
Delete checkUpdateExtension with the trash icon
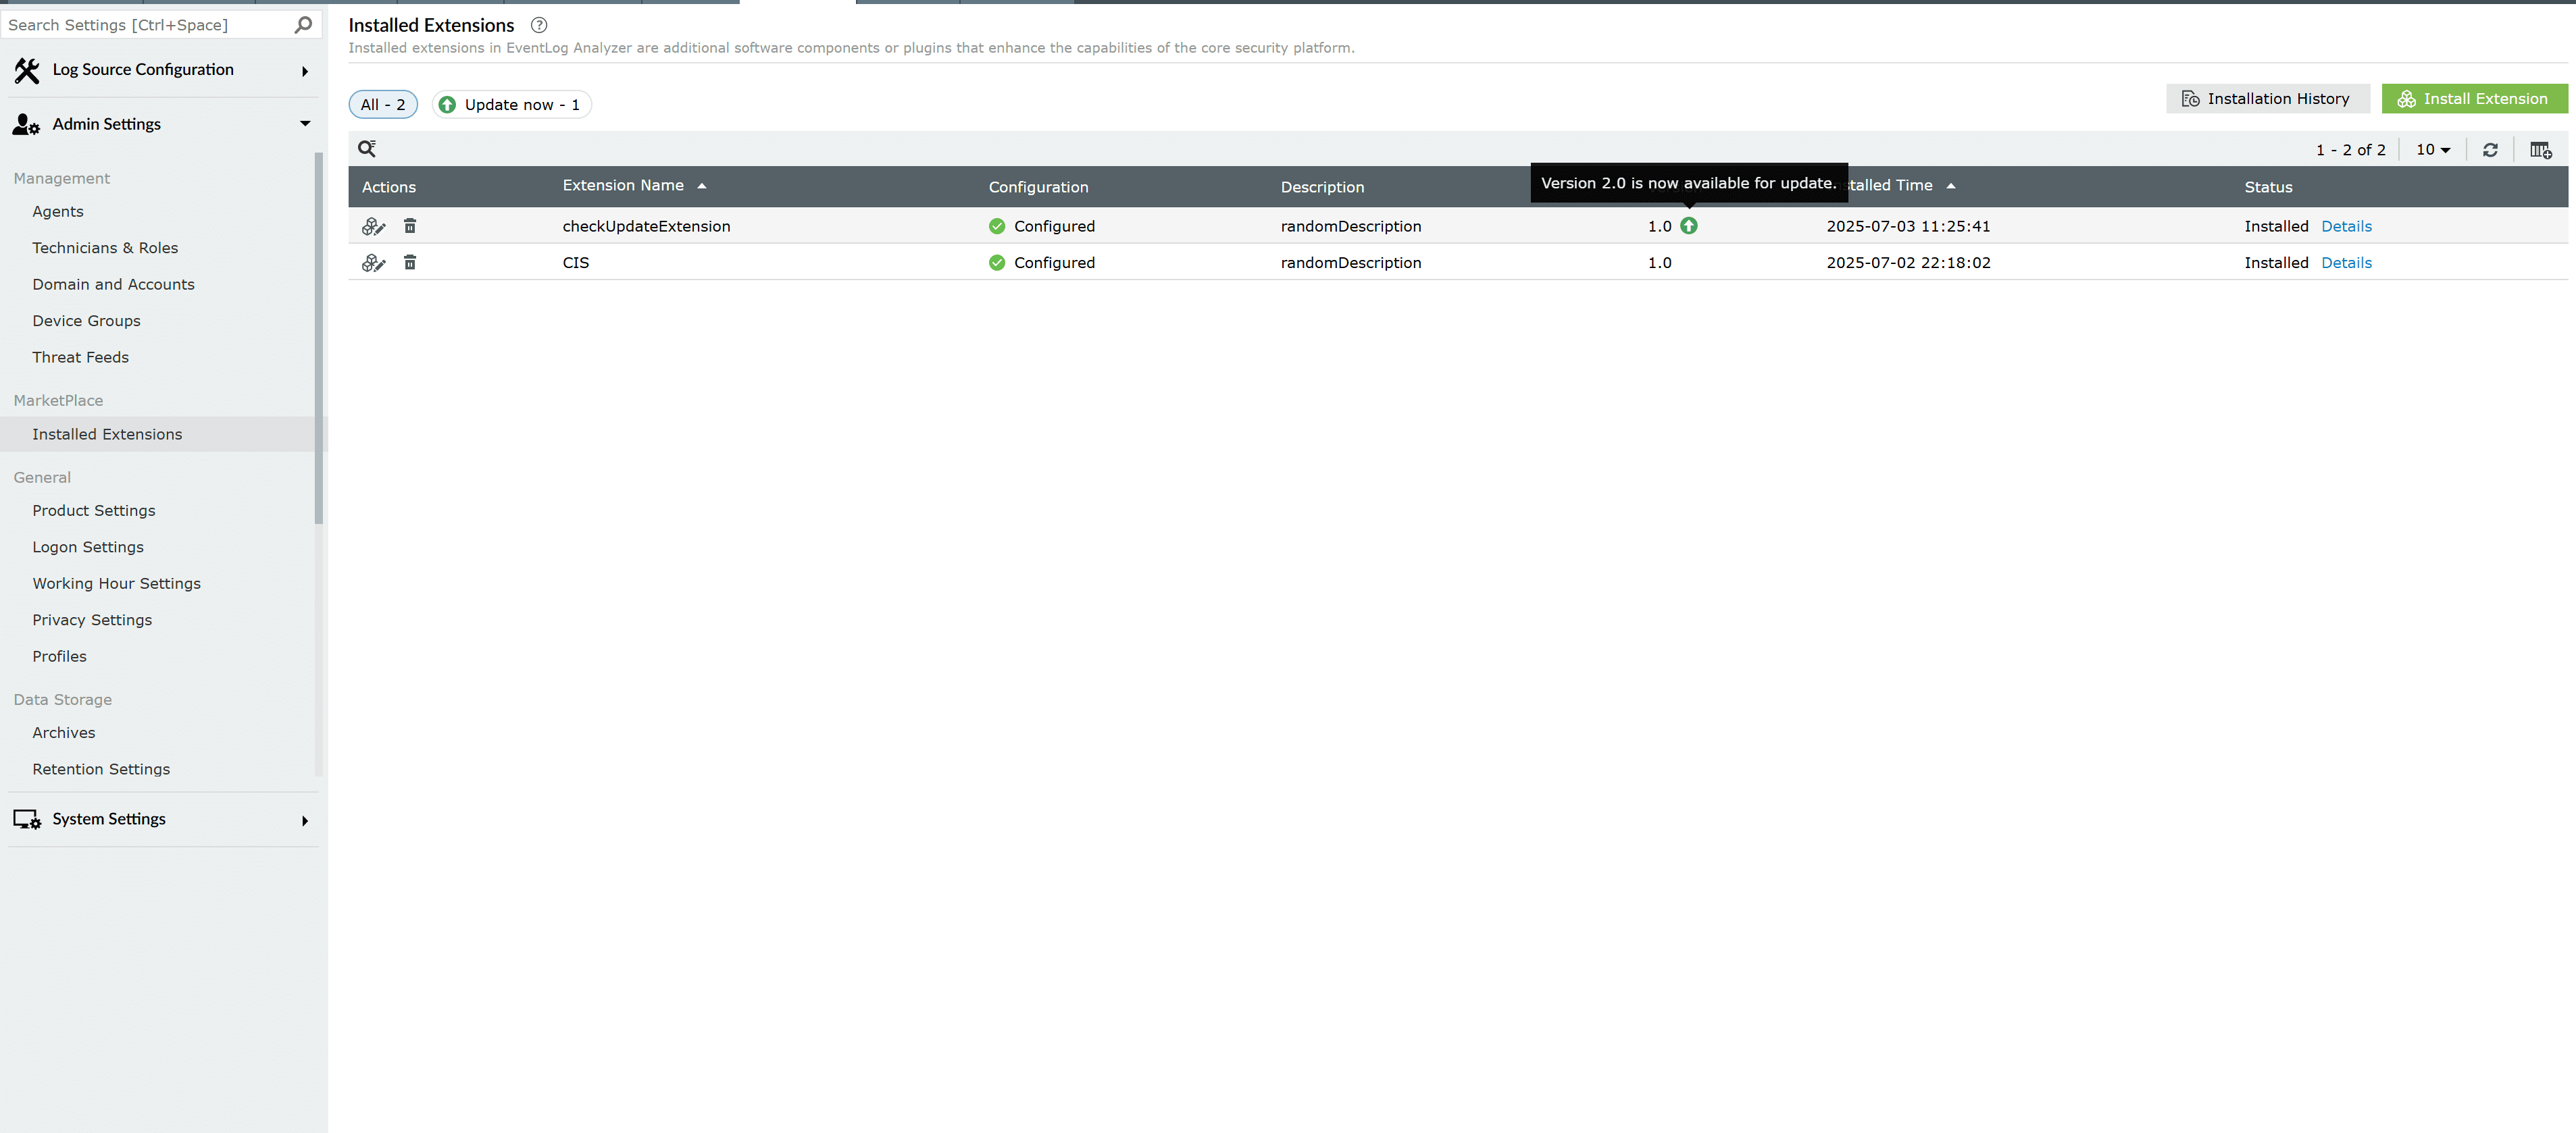pos(410,226)
